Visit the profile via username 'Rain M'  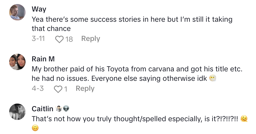(43, 59)
